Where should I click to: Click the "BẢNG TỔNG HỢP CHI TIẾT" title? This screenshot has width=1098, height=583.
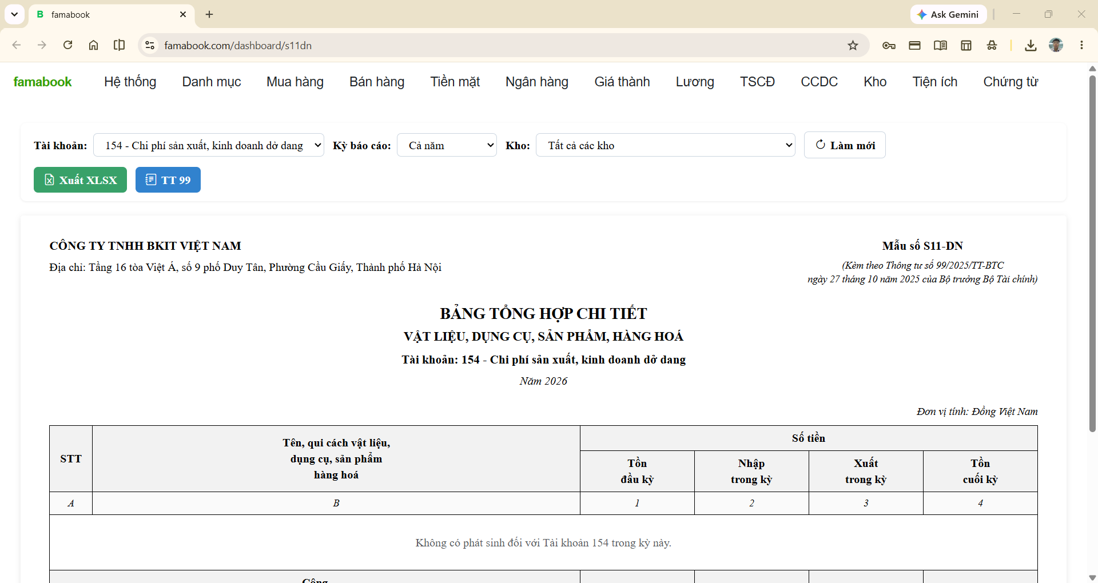543,313
